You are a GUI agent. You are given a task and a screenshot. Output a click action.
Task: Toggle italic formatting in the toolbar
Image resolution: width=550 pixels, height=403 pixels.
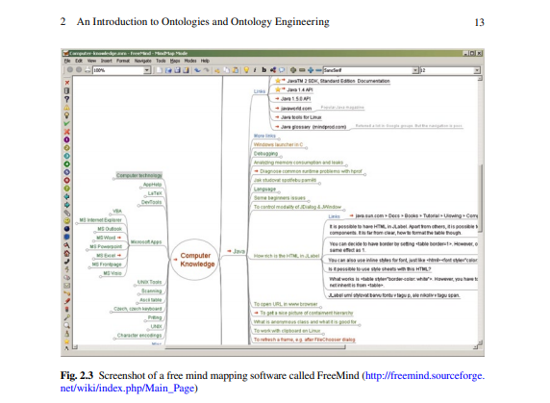click(255, 70)
